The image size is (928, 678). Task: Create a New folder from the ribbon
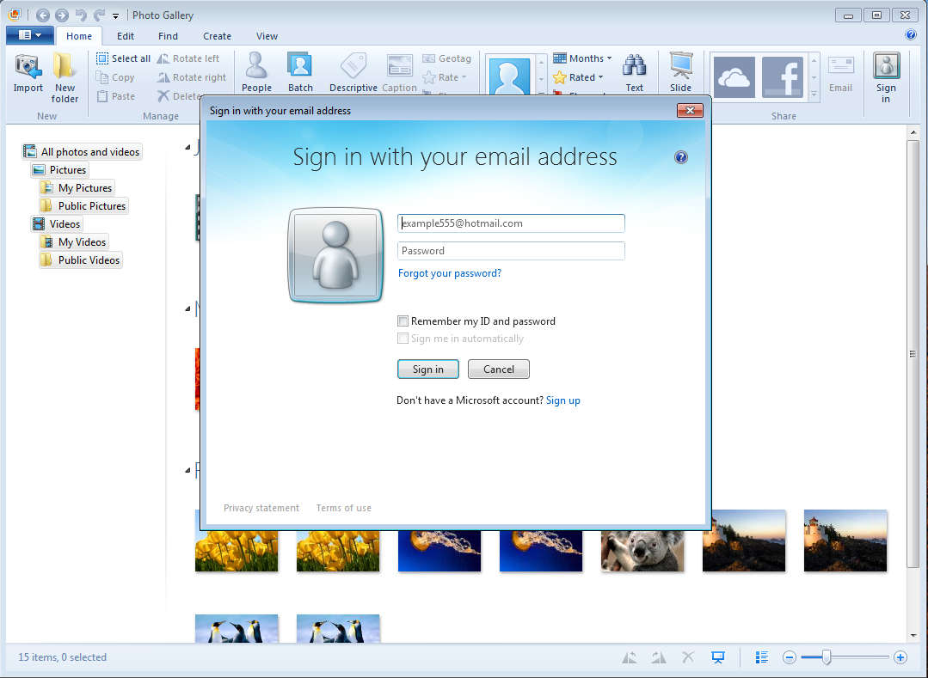pos(65,67)
